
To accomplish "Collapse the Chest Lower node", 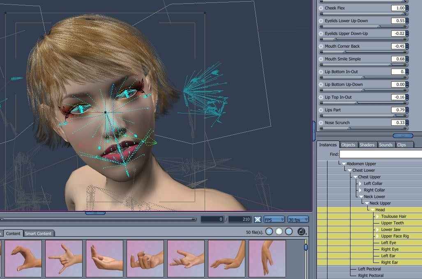I will pyautogui.click(x=350, y=171).
